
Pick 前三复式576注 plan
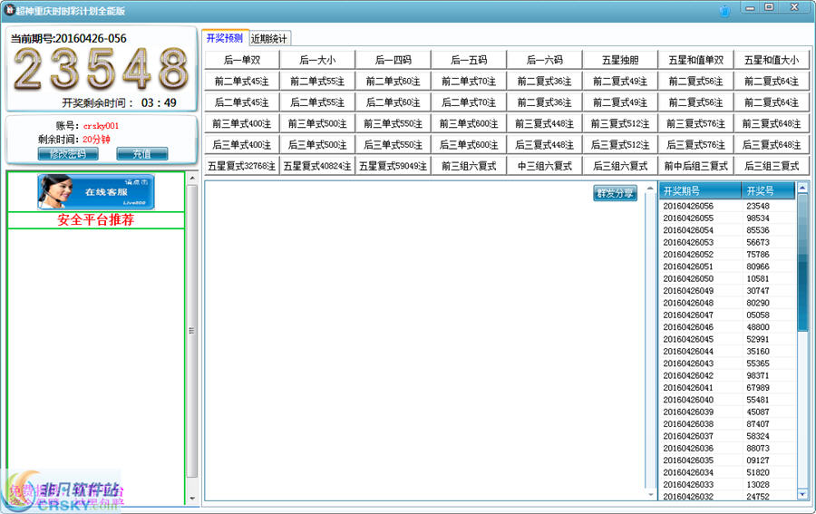695,123
